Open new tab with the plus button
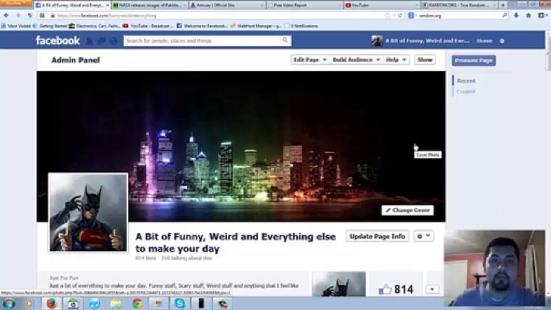Screen dimensions: 551x310 pyautogui.click(x=502, y=5)
